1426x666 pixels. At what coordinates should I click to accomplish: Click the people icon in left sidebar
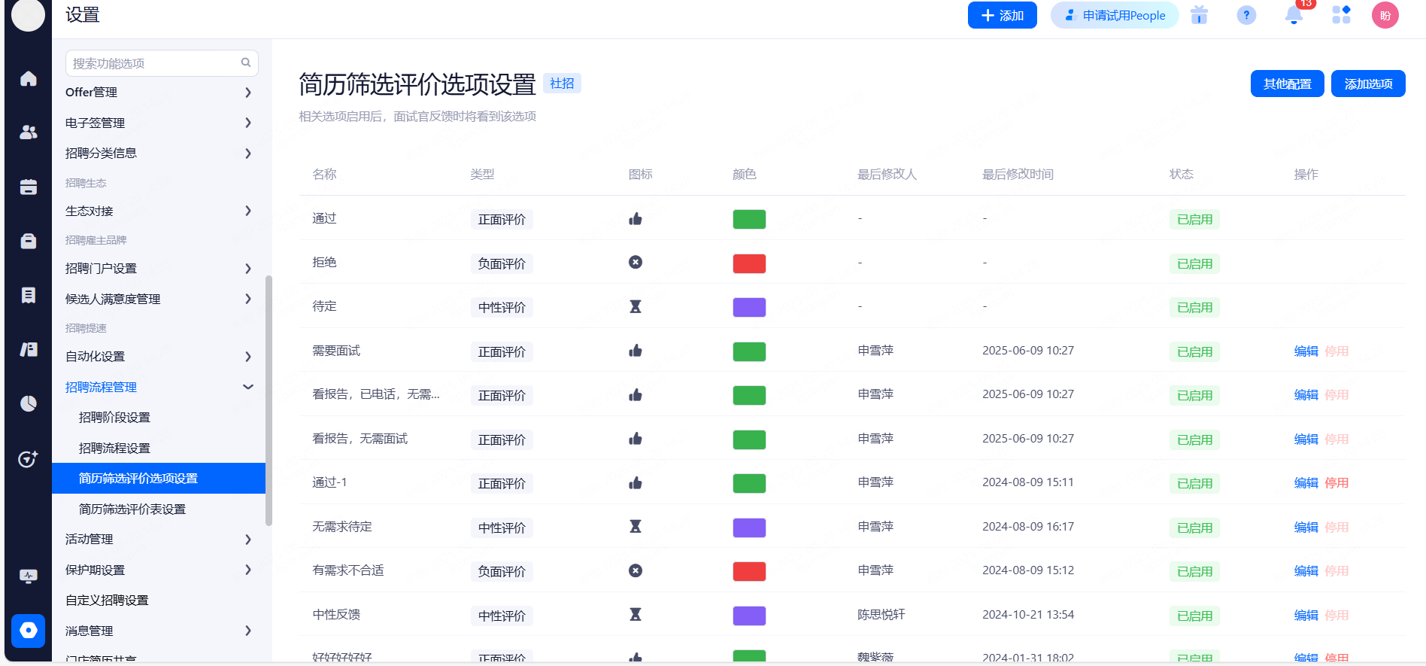pyautogui.click(x=29, y=132)
